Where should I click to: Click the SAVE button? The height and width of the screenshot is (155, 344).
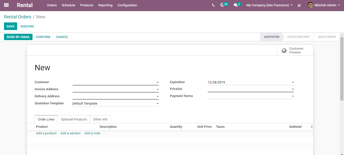[x=11, y=26]
